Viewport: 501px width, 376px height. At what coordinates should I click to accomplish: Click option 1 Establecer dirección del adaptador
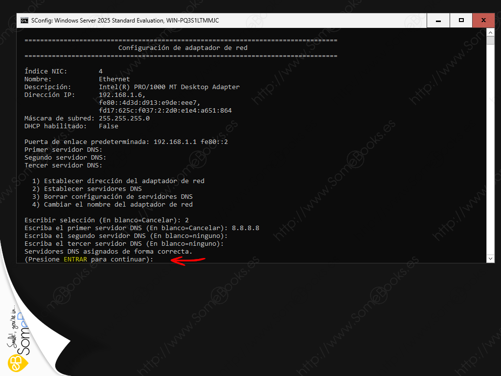pyautogui.click(x=118, y=181)
